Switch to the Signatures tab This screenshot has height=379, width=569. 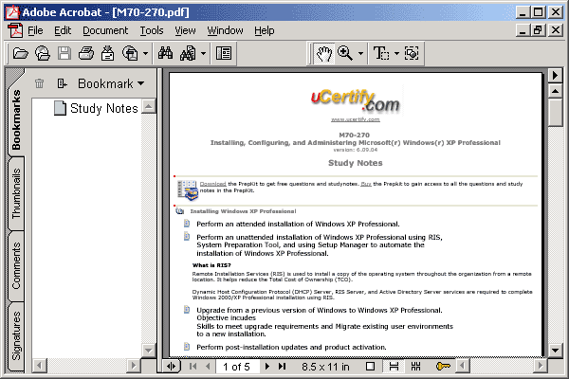16,335
